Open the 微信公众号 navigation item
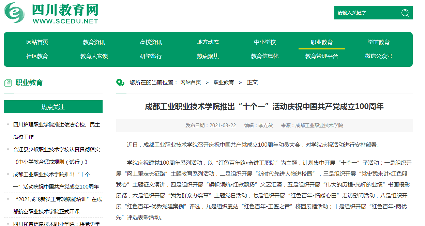Image resolution: width=425 pixels, height=226 pixels. (x=379, y=56)
